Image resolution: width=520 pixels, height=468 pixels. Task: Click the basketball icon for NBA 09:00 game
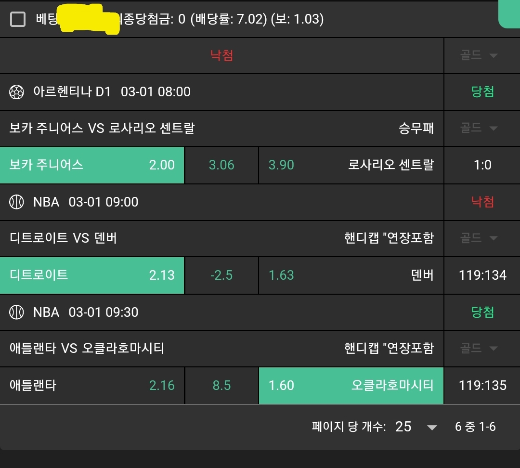(x=17, y=202)
